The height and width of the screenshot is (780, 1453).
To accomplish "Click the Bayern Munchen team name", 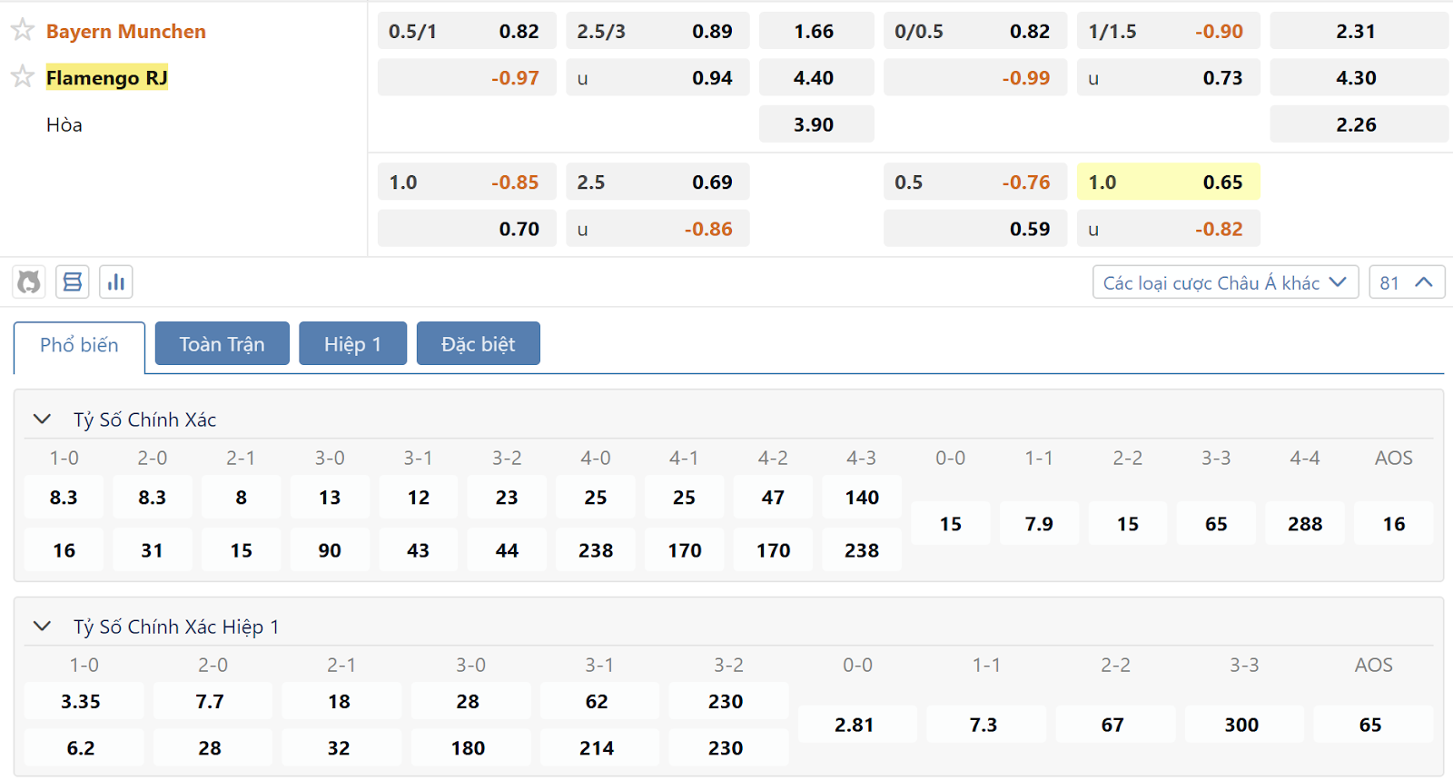I will pyautogui.click(x=126, y=31).
